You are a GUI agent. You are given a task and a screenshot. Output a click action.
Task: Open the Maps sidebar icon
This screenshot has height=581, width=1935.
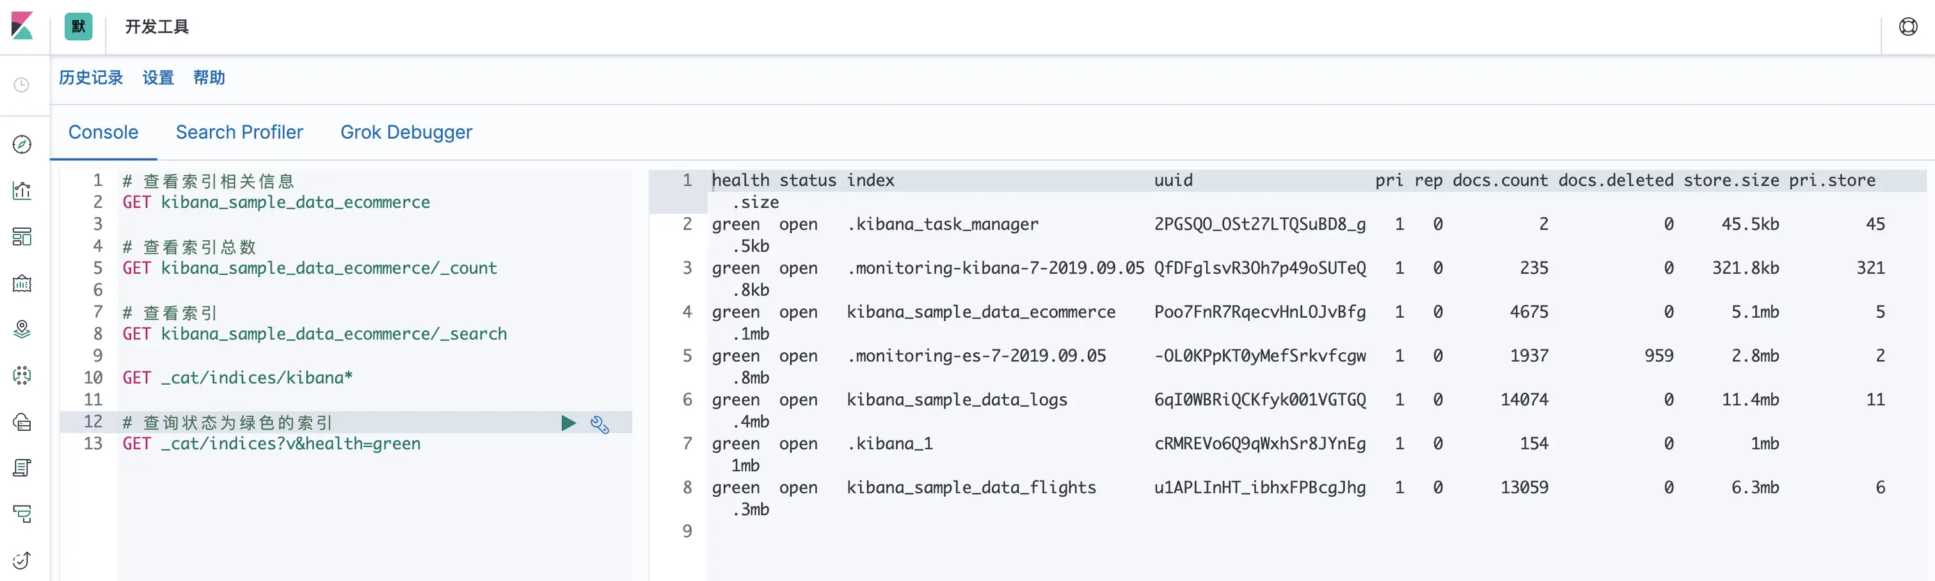22,330
